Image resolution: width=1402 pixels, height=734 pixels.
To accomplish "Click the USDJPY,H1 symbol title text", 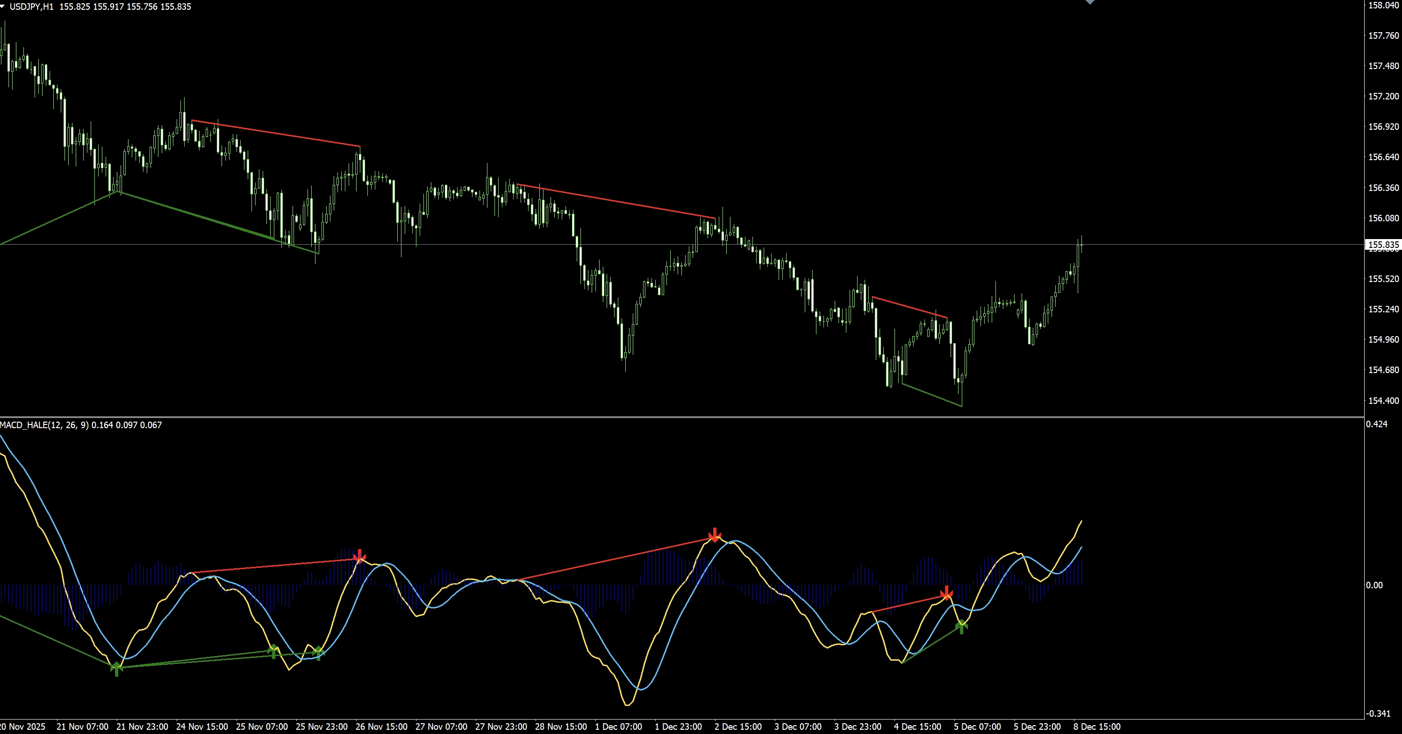I will 32,7.
